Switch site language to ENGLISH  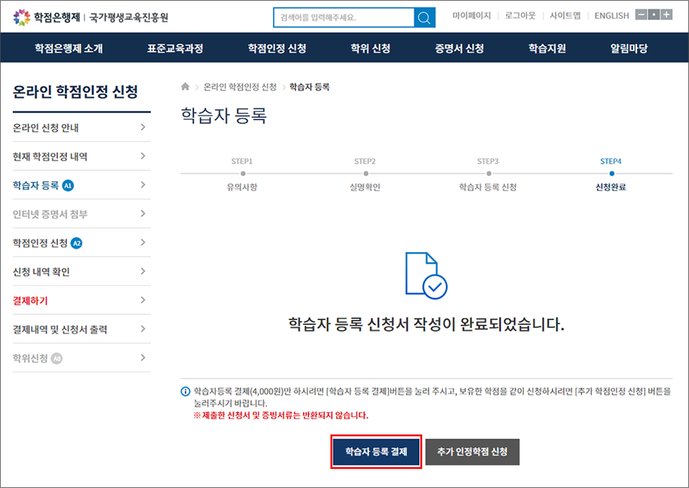click(611, 16)
